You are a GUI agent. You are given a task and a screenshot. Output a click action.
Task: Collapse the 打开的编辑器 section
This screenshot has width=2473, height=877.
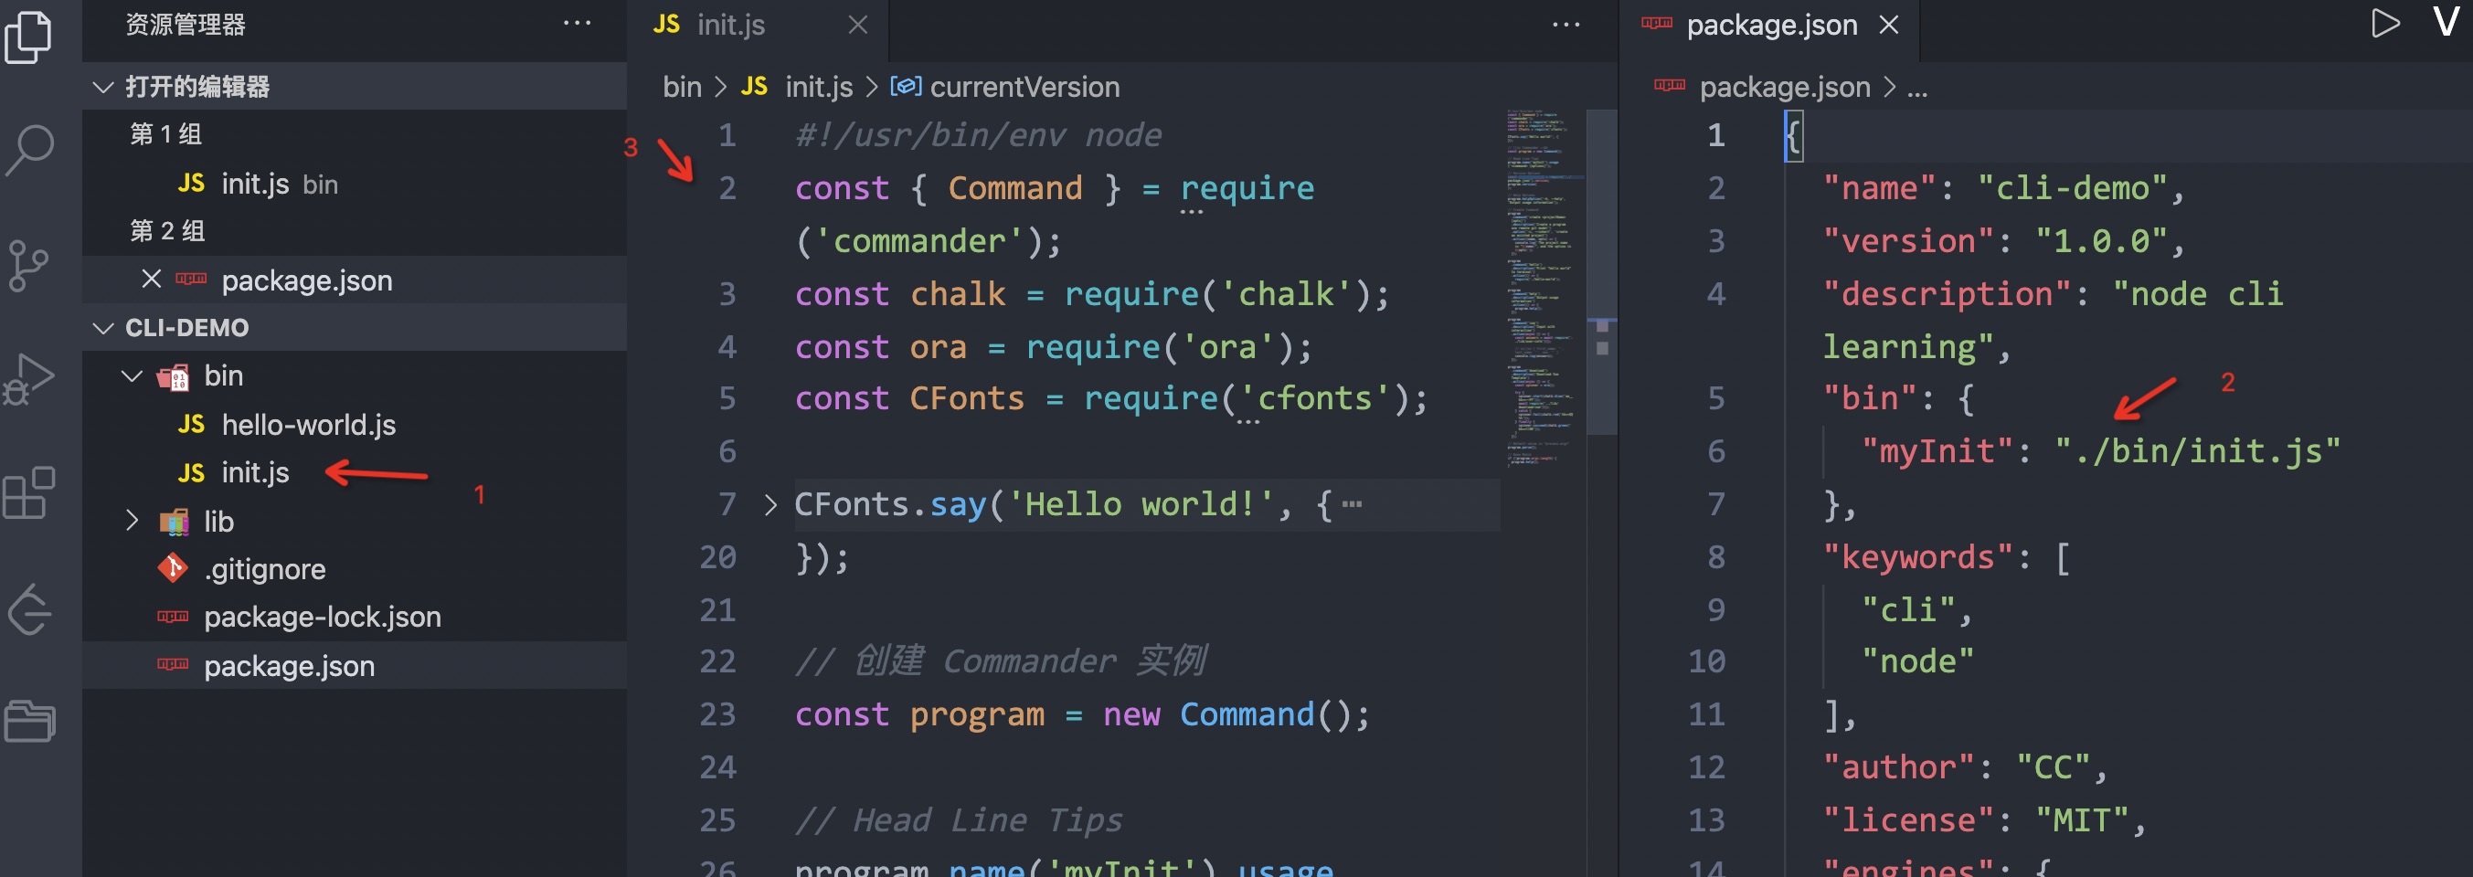(103, 88)
